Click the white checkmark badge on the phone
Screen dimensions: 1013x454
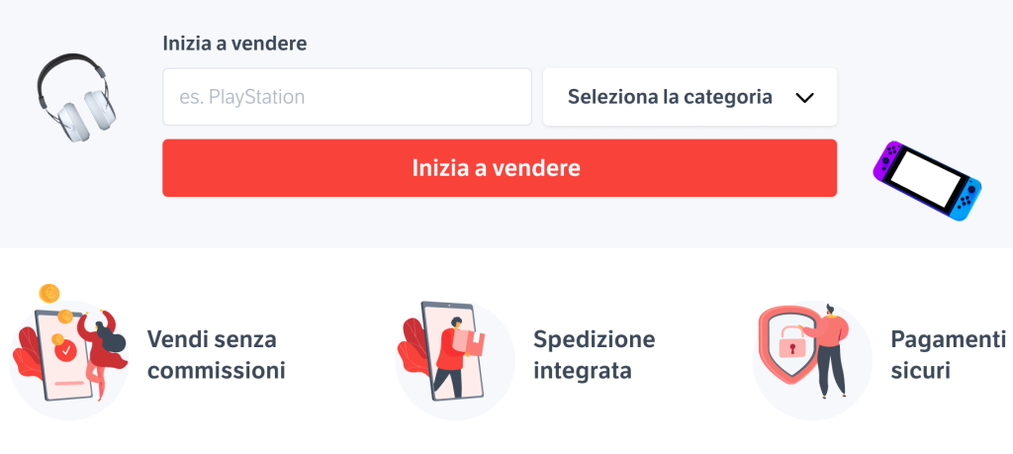pos(64,352)
